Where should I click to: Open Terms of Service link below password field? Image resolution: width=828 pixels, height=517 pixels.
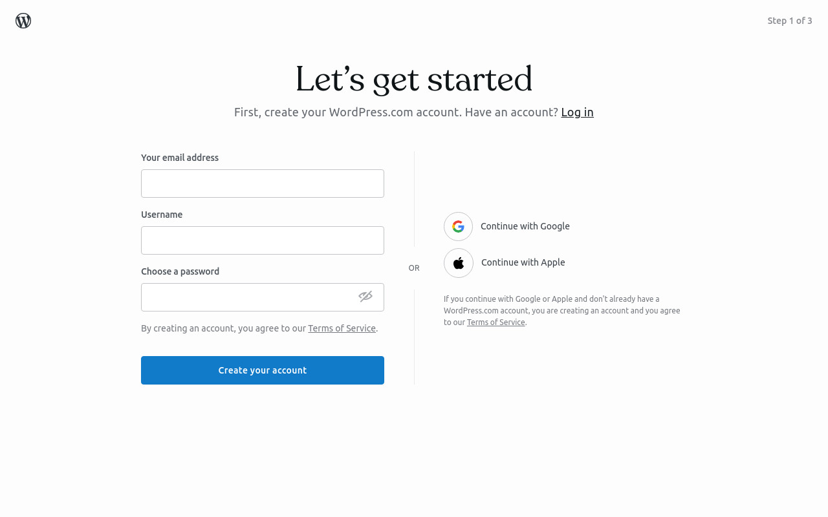tap(342, 328)
